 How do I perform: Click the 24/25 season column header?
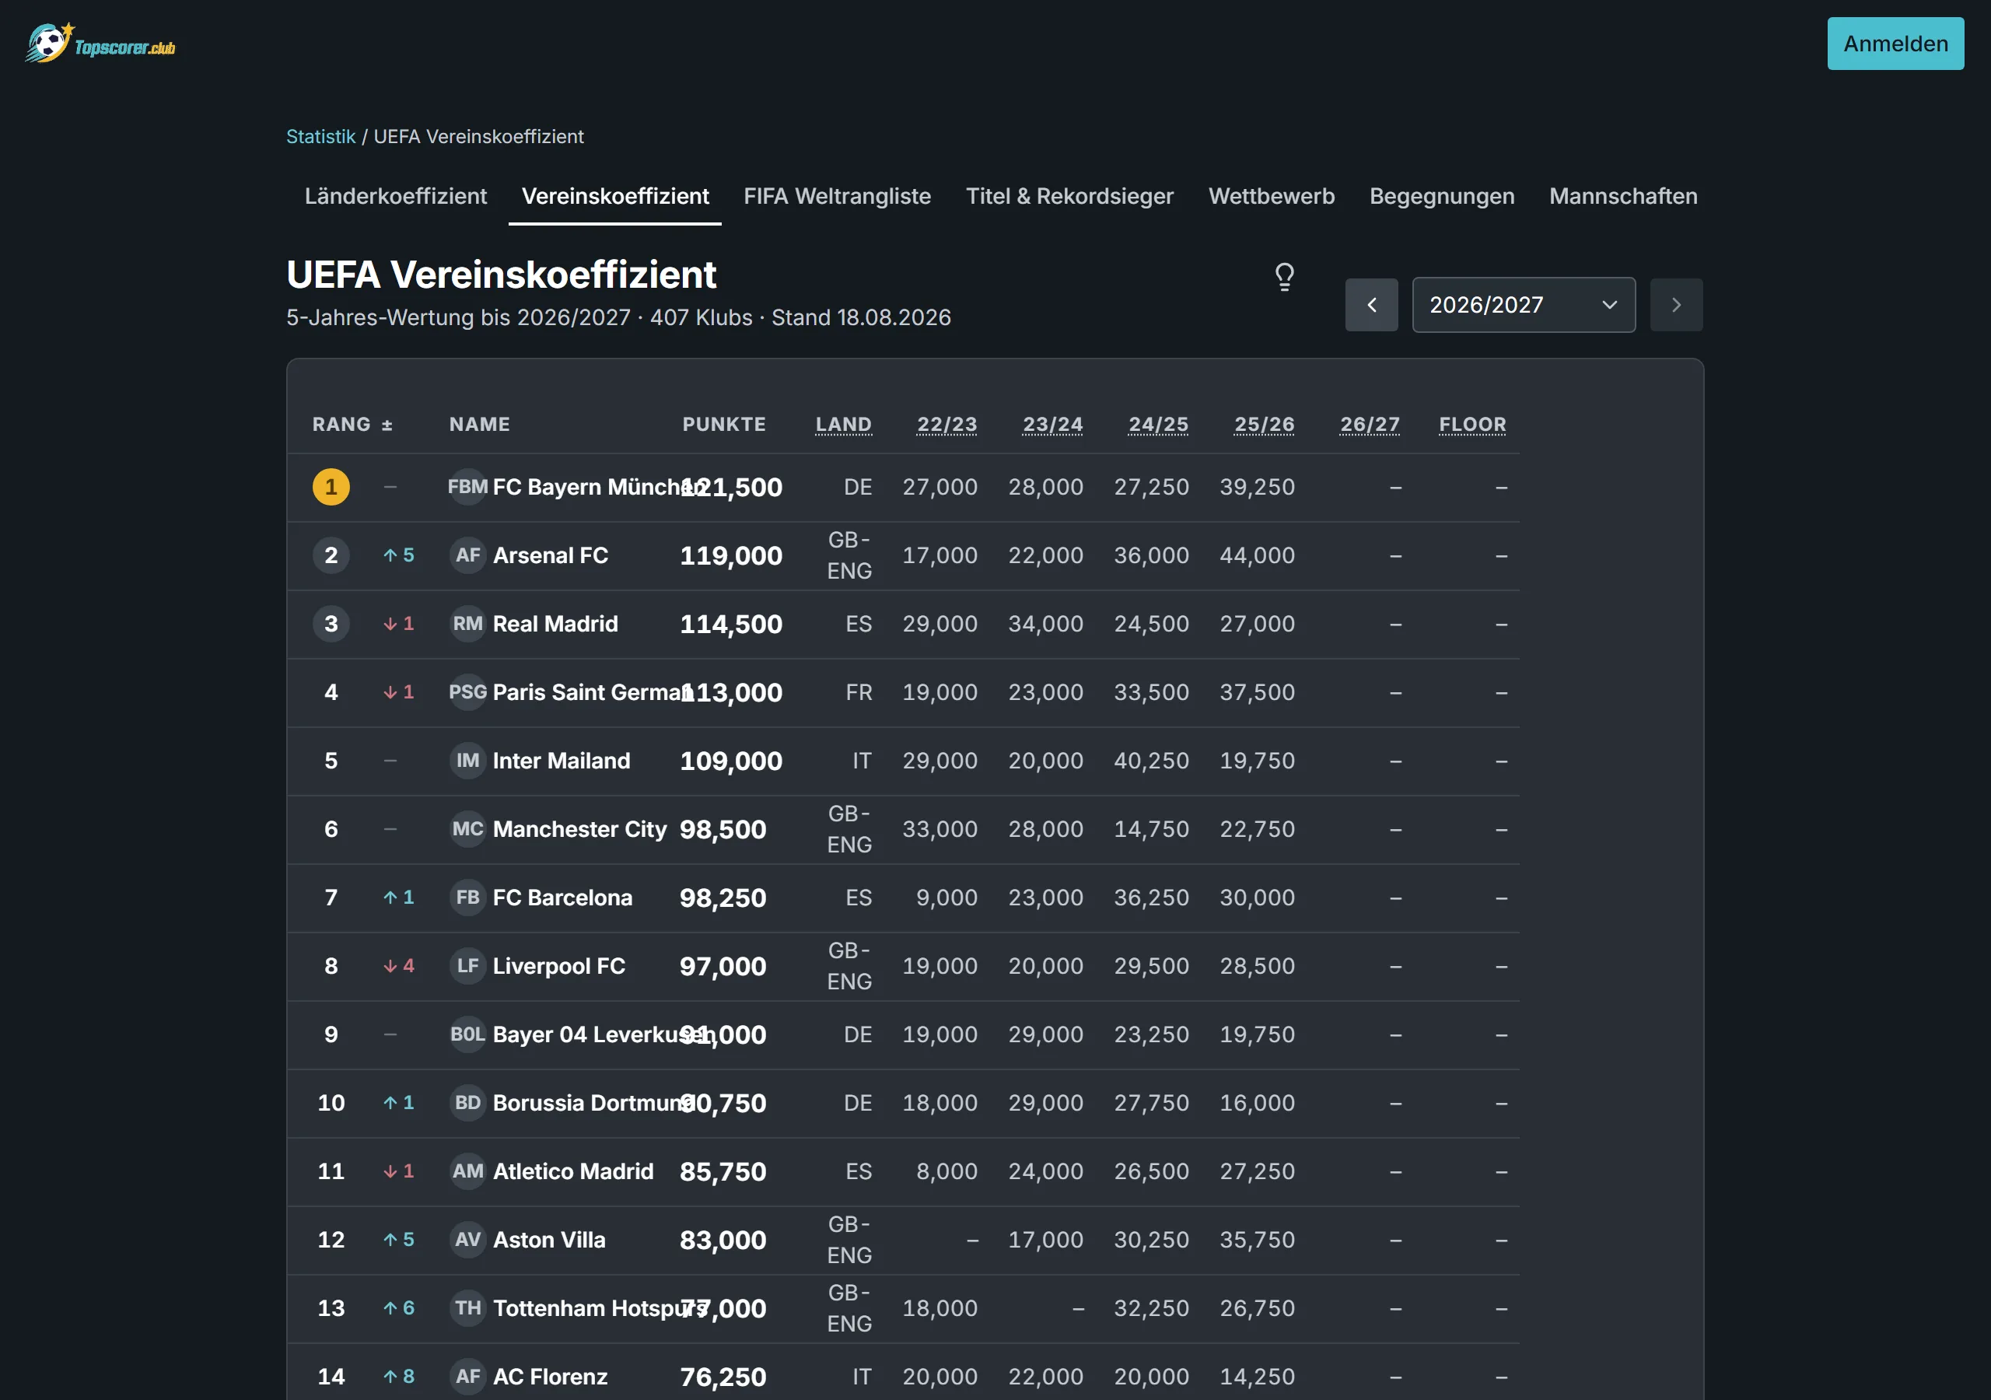(x=1159, y=424)
